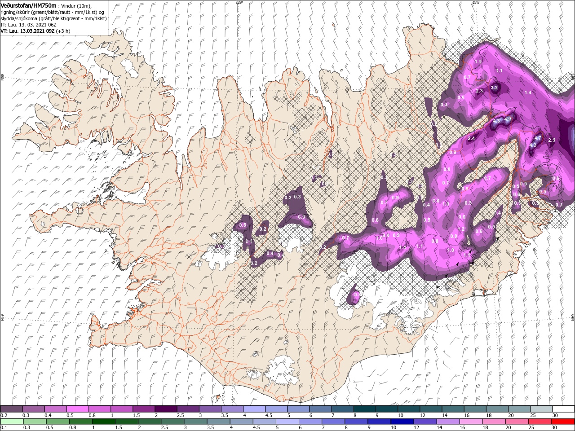Click darkest purple upper swatch between 2 and 2.5
Screen dimensions: 575x431
point(166,409)
